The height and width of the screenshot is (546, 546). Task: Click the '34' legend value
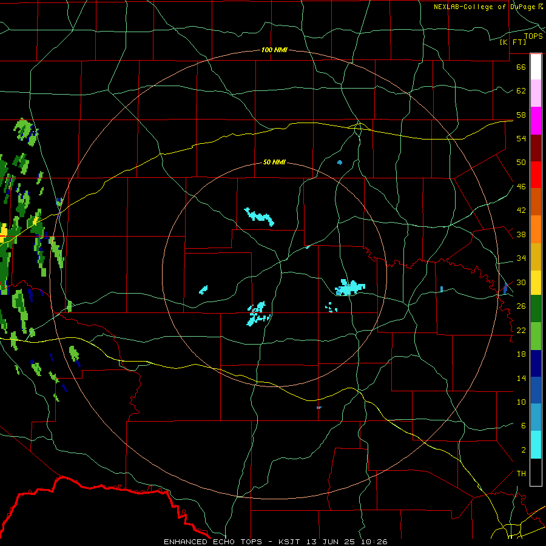[521, 258]
